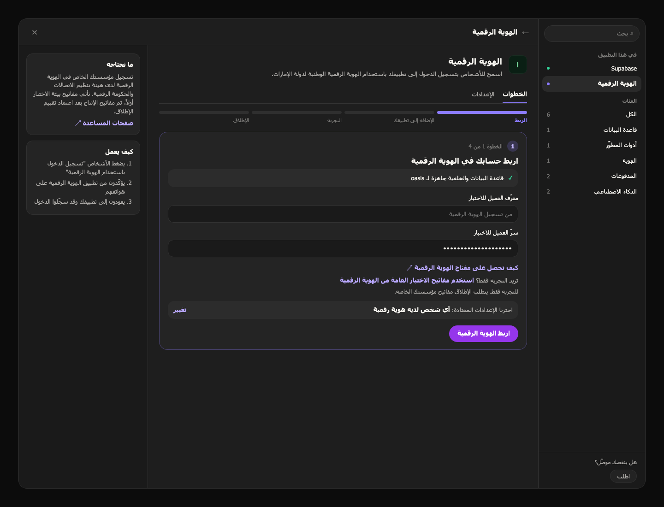
Task: Click the ما تحتاجه card heading
Action: [x=120, y=65]
